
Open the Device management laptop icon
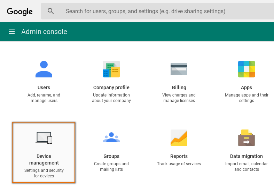pos(44,138)
